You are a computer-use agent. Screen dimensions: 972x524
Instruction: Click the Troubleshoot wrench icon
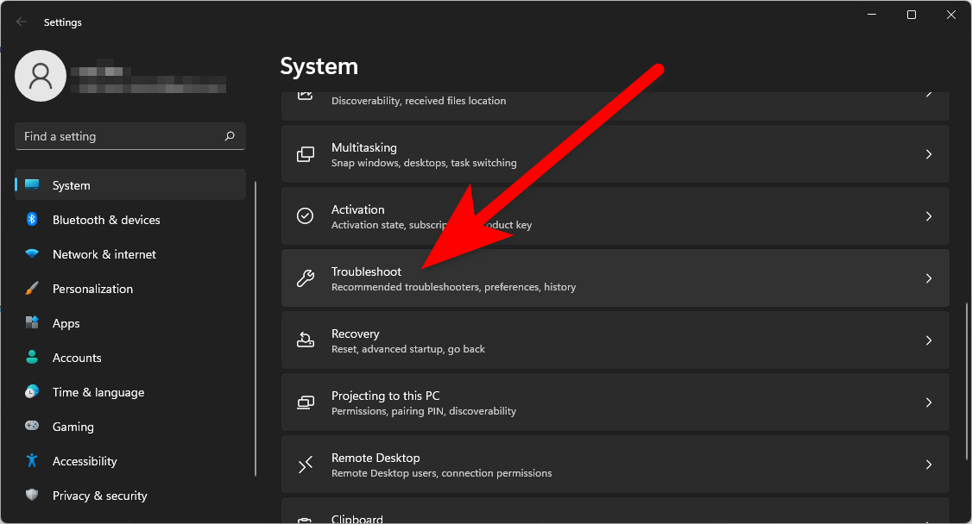[x=306, y=278]
